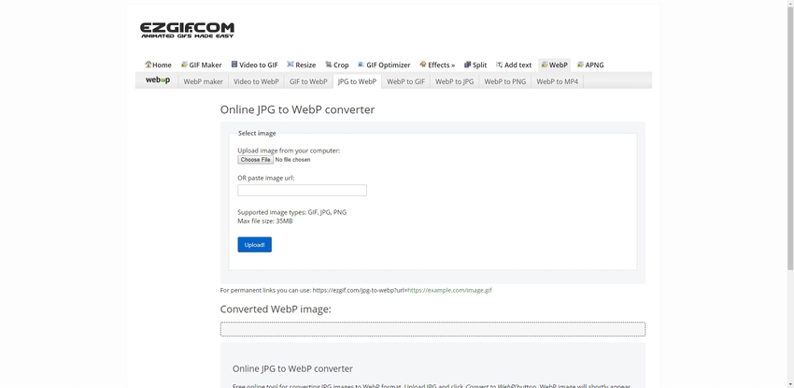This screenshot has width=794, height=388.
Task: Go to the WebP to MP4 tab
Action: 558,81
